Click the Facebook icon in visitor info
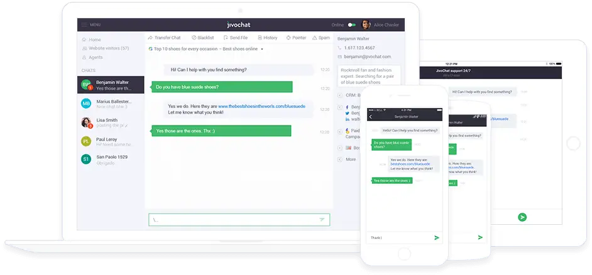This screenshot has height=275, width=592. [x=348, y=107]
